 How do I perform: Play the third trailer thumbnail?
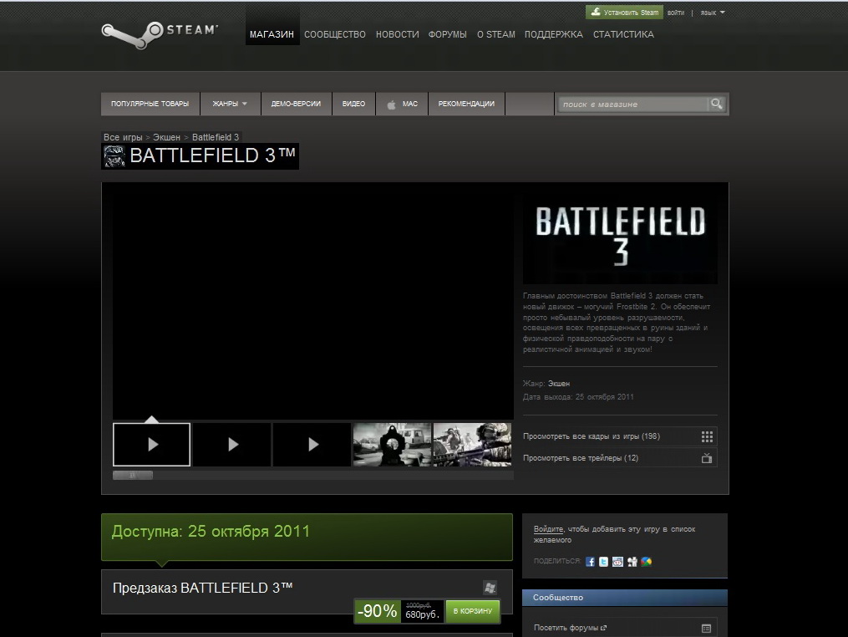[x=312, y=445]
